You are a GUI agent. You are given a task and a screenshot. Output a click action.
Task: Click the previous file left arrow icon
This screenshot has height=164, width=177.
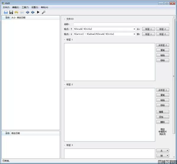coord(27,12)
